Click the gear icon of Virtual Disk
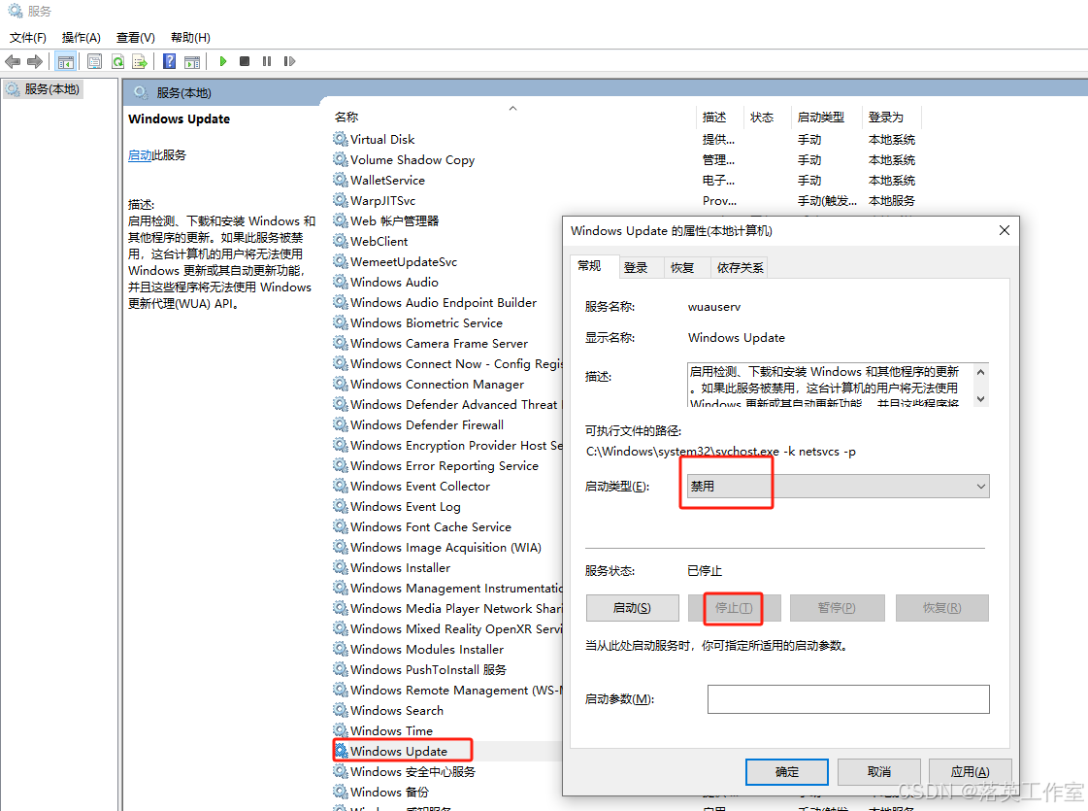 coord(340,139)
